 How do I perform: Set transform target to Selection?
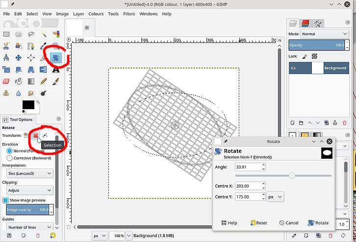point(36,135)
